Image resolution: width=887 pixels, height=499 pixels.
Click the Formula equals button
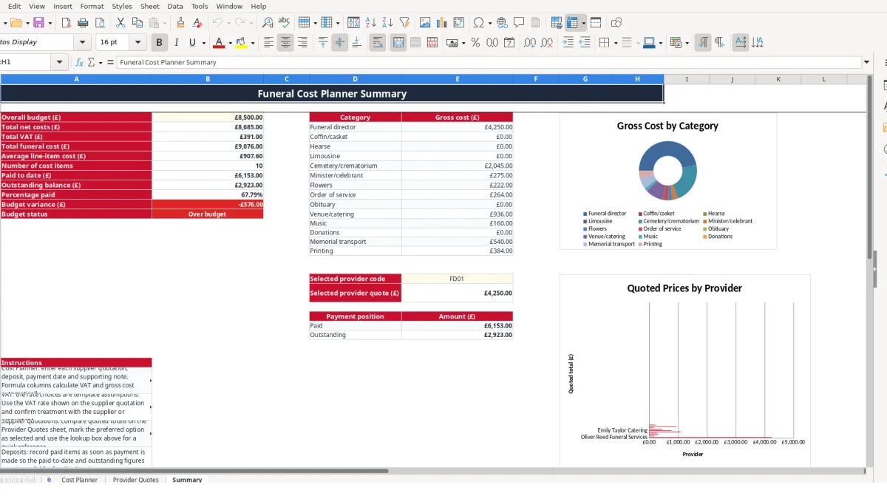pyautogui.click(x=110, y=63)
